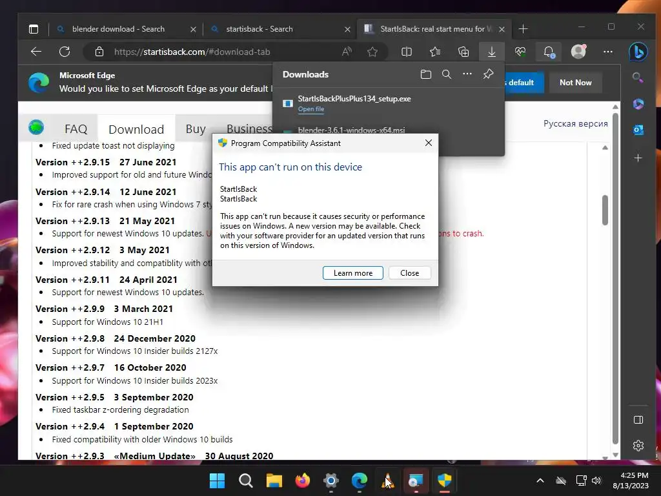Toggle the Downloads toolbar icon

(x=491, y=52)
